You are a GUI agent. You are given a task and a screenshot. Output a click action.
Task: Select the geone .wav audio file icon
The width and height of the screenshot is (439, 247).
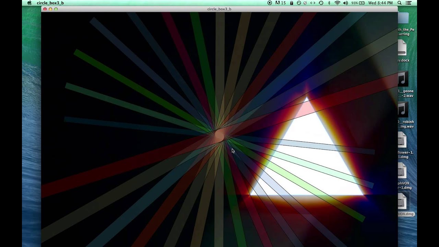(403, 79)
